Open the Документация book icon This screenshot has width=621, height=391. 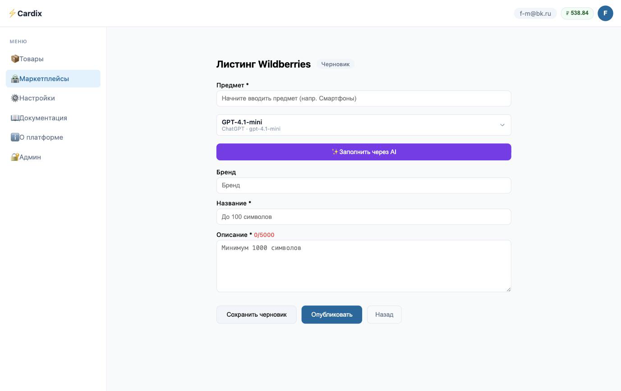coord(15,118)
